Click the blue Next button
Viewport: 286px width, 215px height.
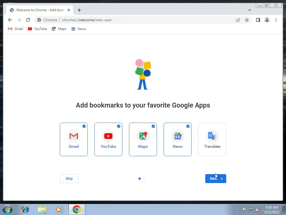[216, 178]
